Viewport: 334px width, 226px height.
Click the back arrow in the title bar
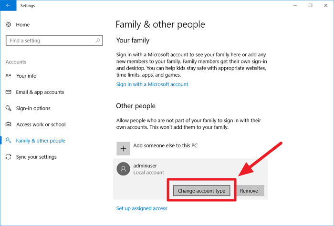click(8, 6)
